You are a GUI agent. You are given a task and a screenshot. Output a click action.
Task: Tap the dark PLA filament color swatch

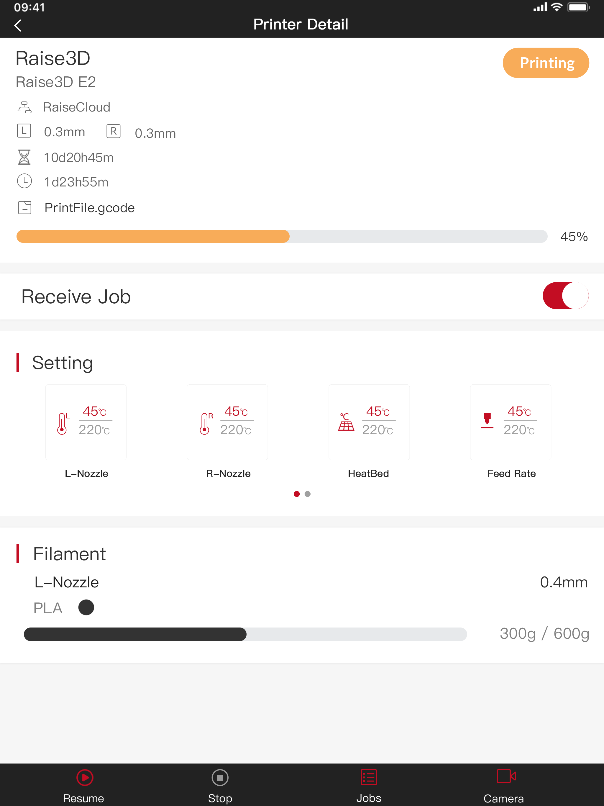86,607
